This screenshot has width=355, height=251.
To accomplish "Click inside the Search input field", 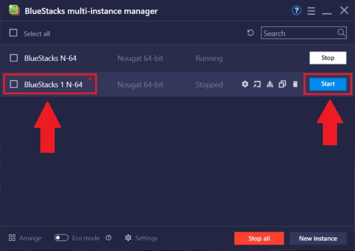I will click(299, 33).
